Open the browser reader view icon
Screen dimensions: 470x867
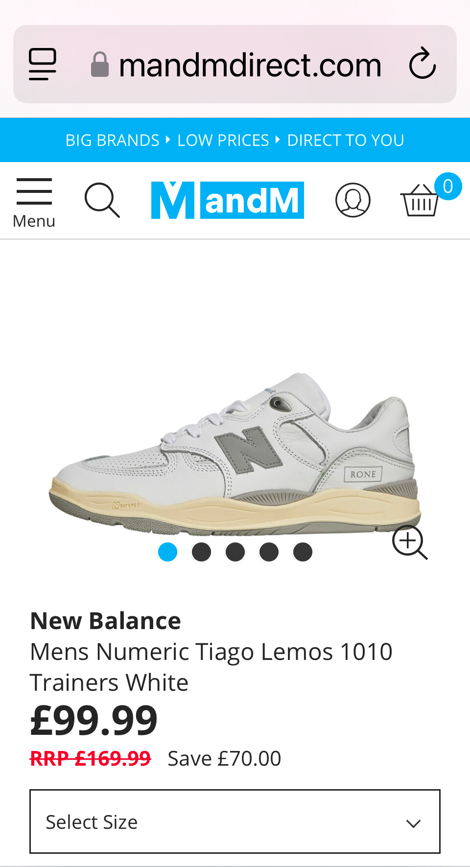43,64
